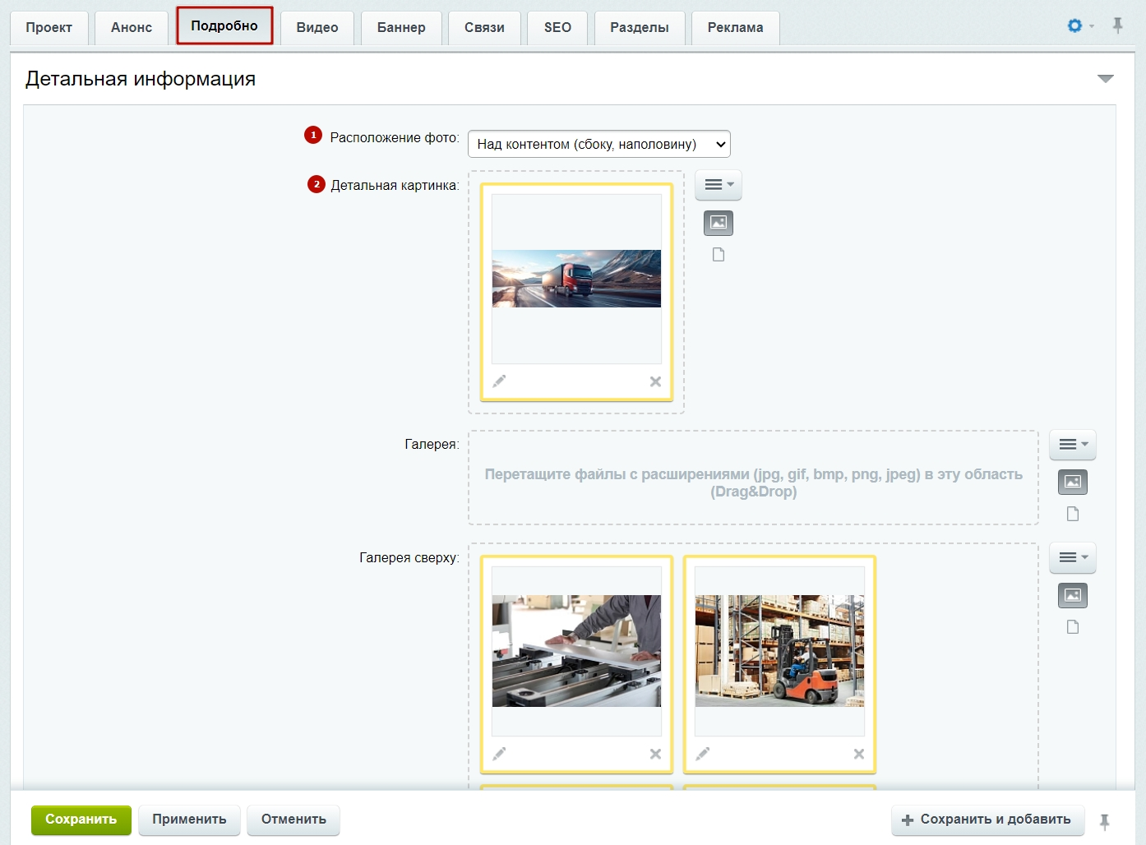Open settings gear dropdown arrow
Viewport: 1146px width, 845px height.
pyautogui.click(x=1092, y=26)
